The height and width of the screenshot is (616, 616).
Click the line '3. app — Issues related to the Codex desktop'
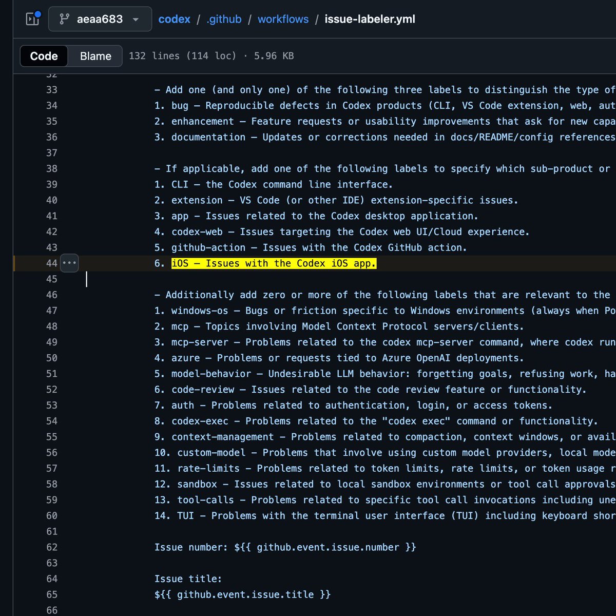[316, 216]
